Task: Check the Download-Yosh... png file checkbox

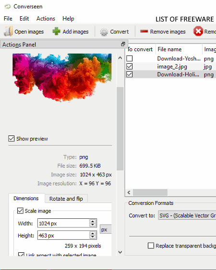Action: click(129, 58)
